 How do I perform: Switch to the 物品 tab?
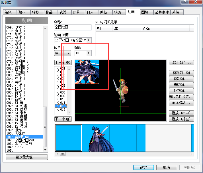point(51,12)
